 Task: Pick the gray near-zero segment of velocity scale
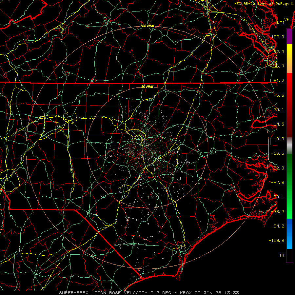[x=289, y=146]
